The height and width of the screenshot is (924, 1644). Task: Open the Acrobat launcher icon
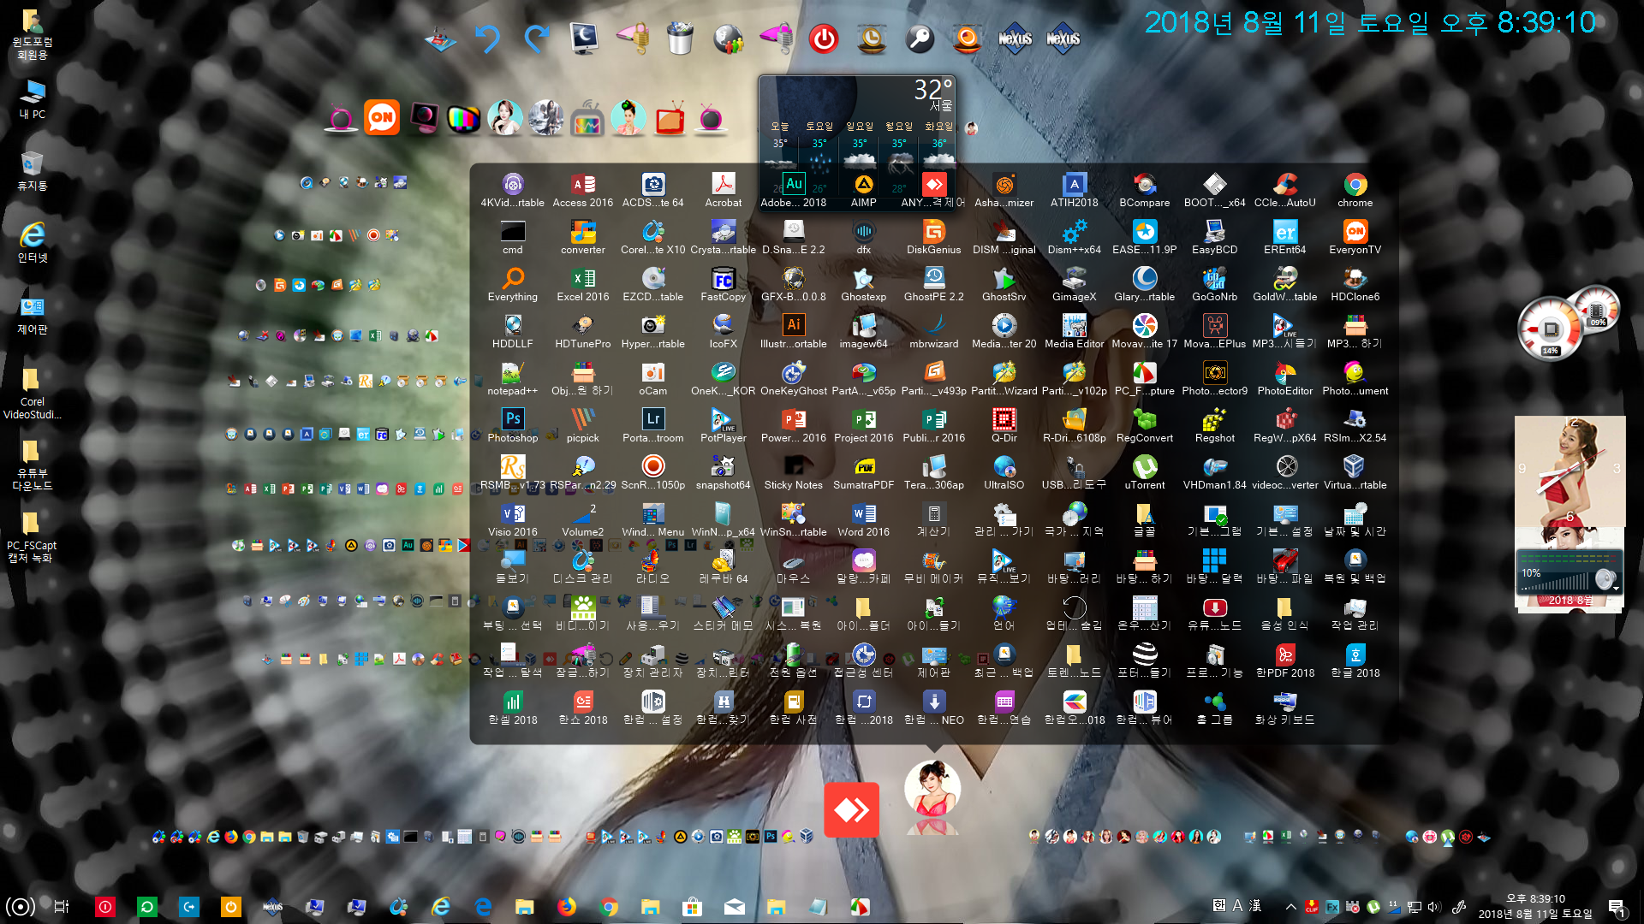724,190
